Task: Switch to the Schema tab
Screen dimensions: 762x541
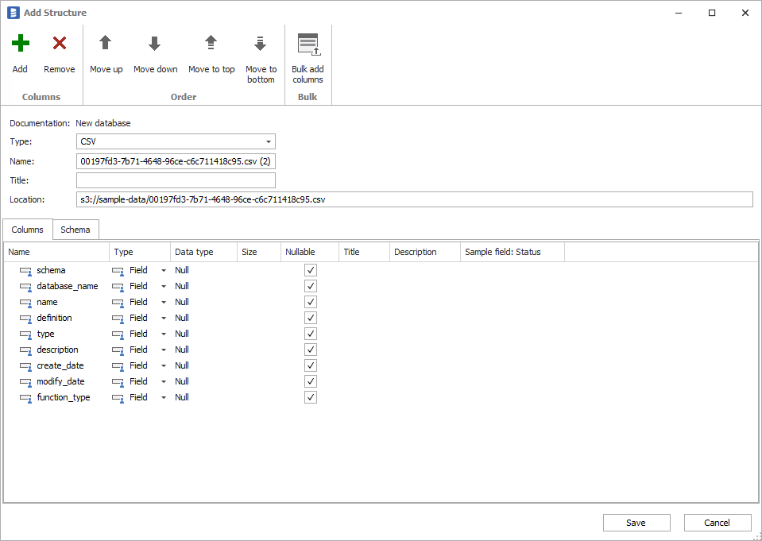Action: pyautogui.click(x=75, y=230)
